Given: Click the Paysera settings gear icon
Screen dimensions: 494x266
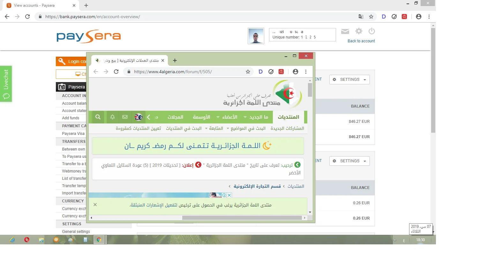Looking at the screenshot, I should pos(359,31).
